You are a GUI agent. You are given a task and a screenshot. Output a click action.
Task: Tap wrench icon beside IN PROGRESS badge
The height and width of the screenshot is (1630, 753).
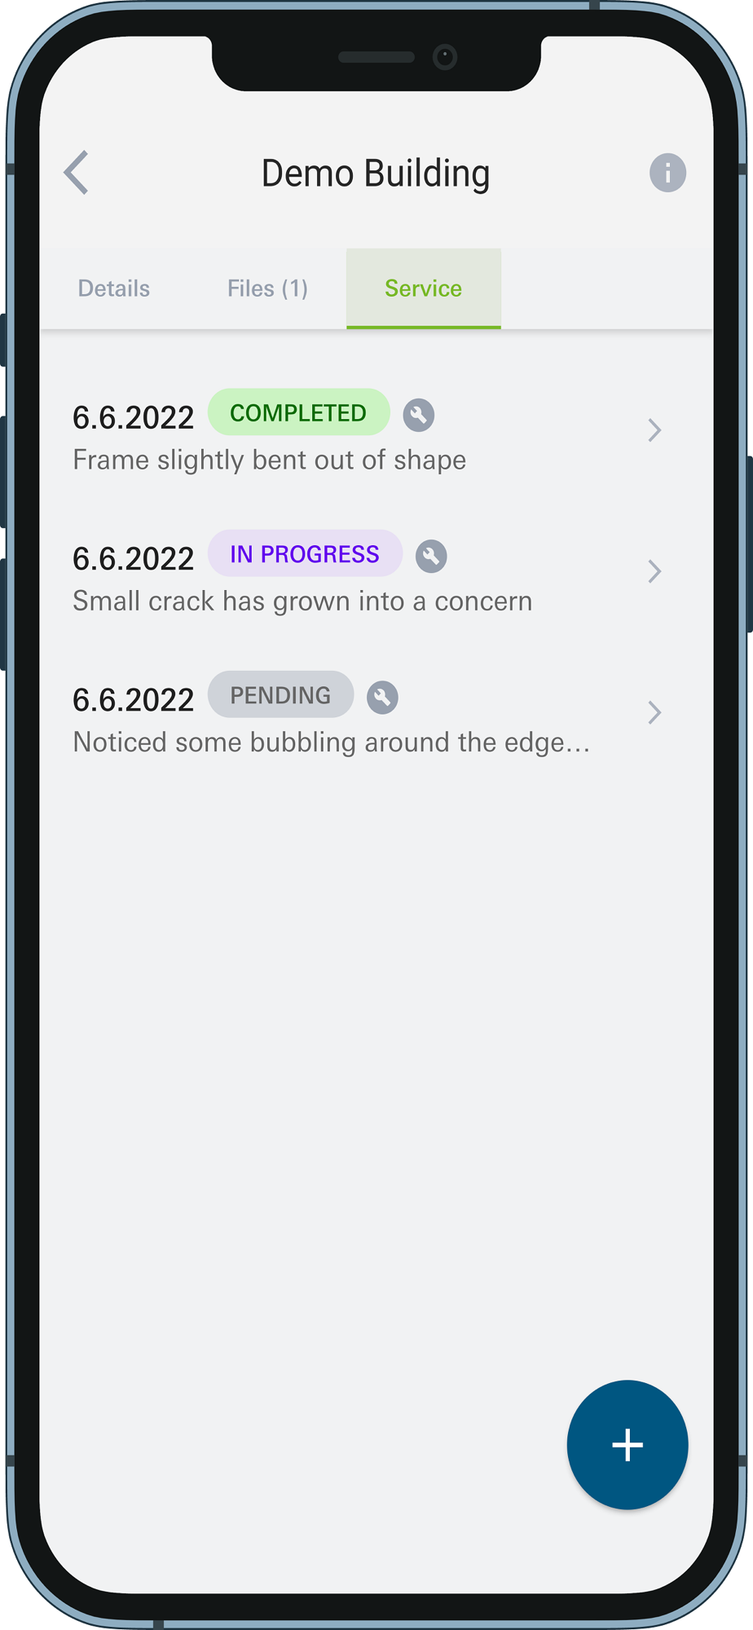coord(431,556)
